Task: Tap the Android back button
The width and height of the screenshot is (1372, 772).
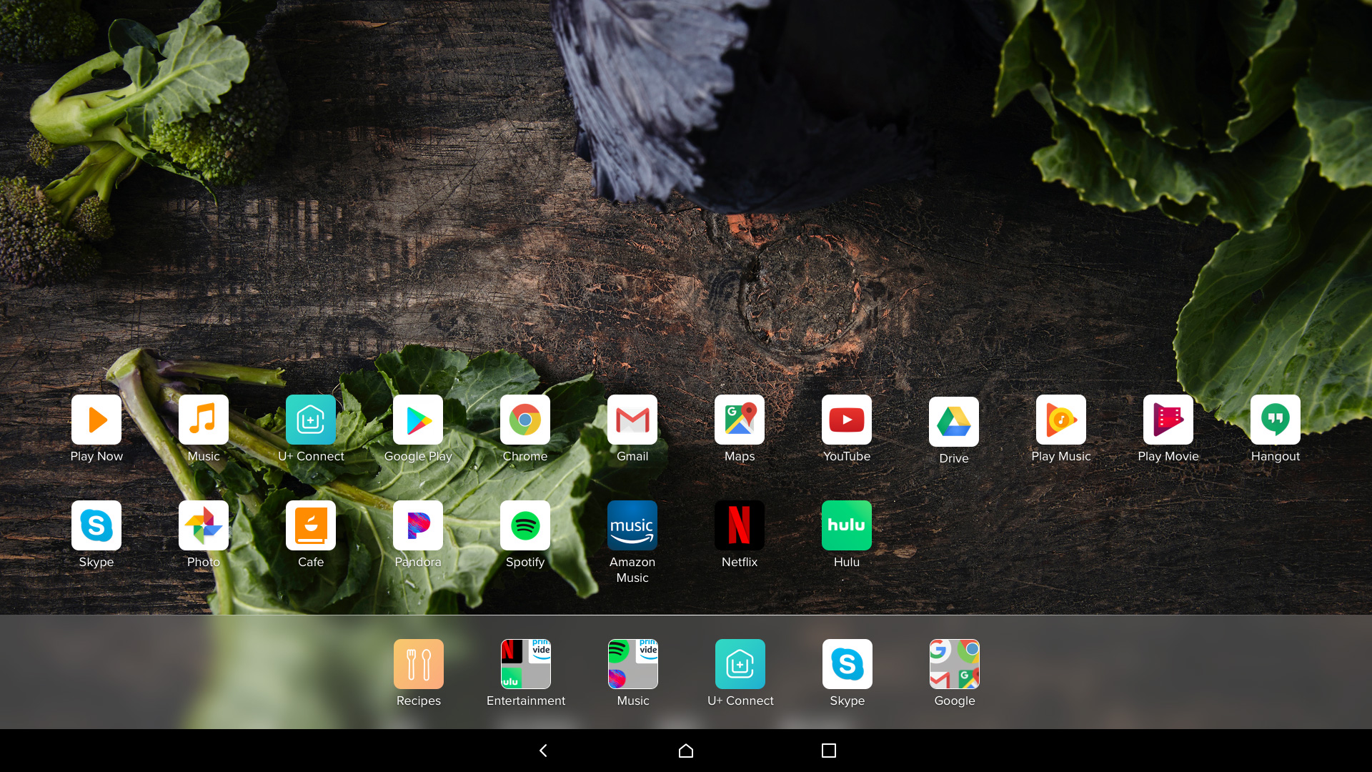Action: (x=543, y=751)
